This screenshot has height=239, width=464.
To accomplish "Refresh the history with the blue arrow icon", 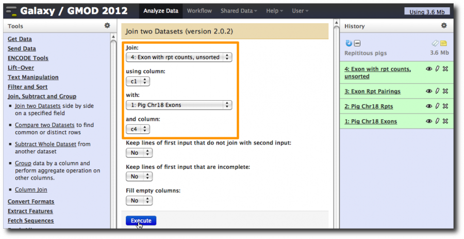I will tap(349, 43).
